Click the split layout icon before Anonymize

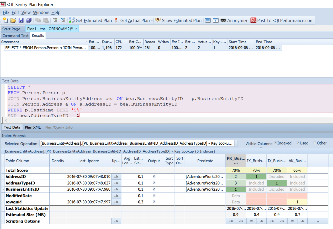[216, 20]
